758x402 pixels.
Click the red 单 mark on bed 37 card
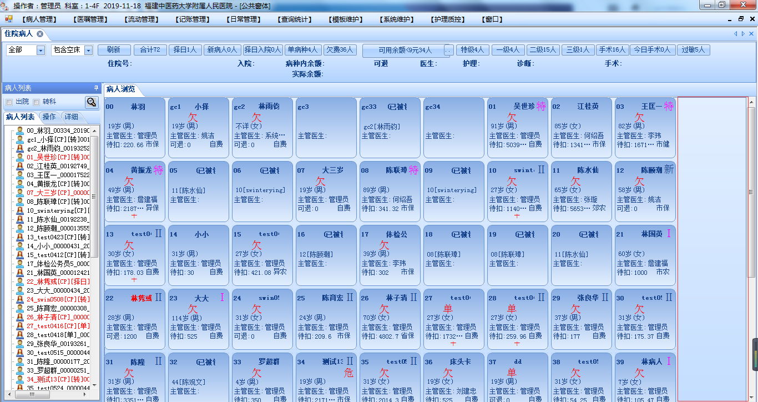click(x=512, y=373)
